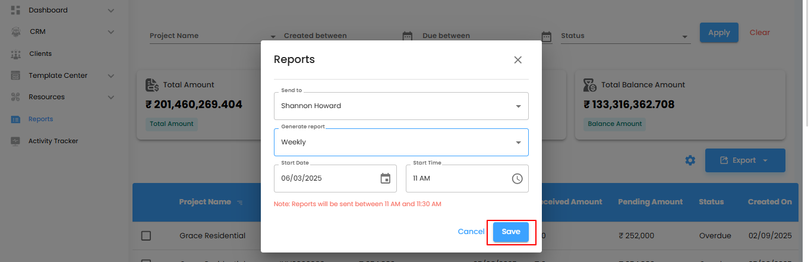The width and height of the screenshot is (811, 262).
Task: Tick the Grace Residential row checkbox
Action: tap(146, 236)
